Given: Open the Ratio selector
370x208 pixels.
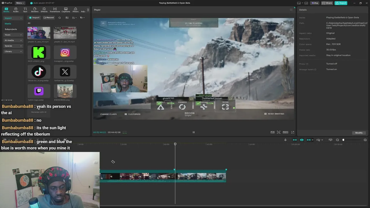Looking at the screenshot, I should [x=286, y=132].
